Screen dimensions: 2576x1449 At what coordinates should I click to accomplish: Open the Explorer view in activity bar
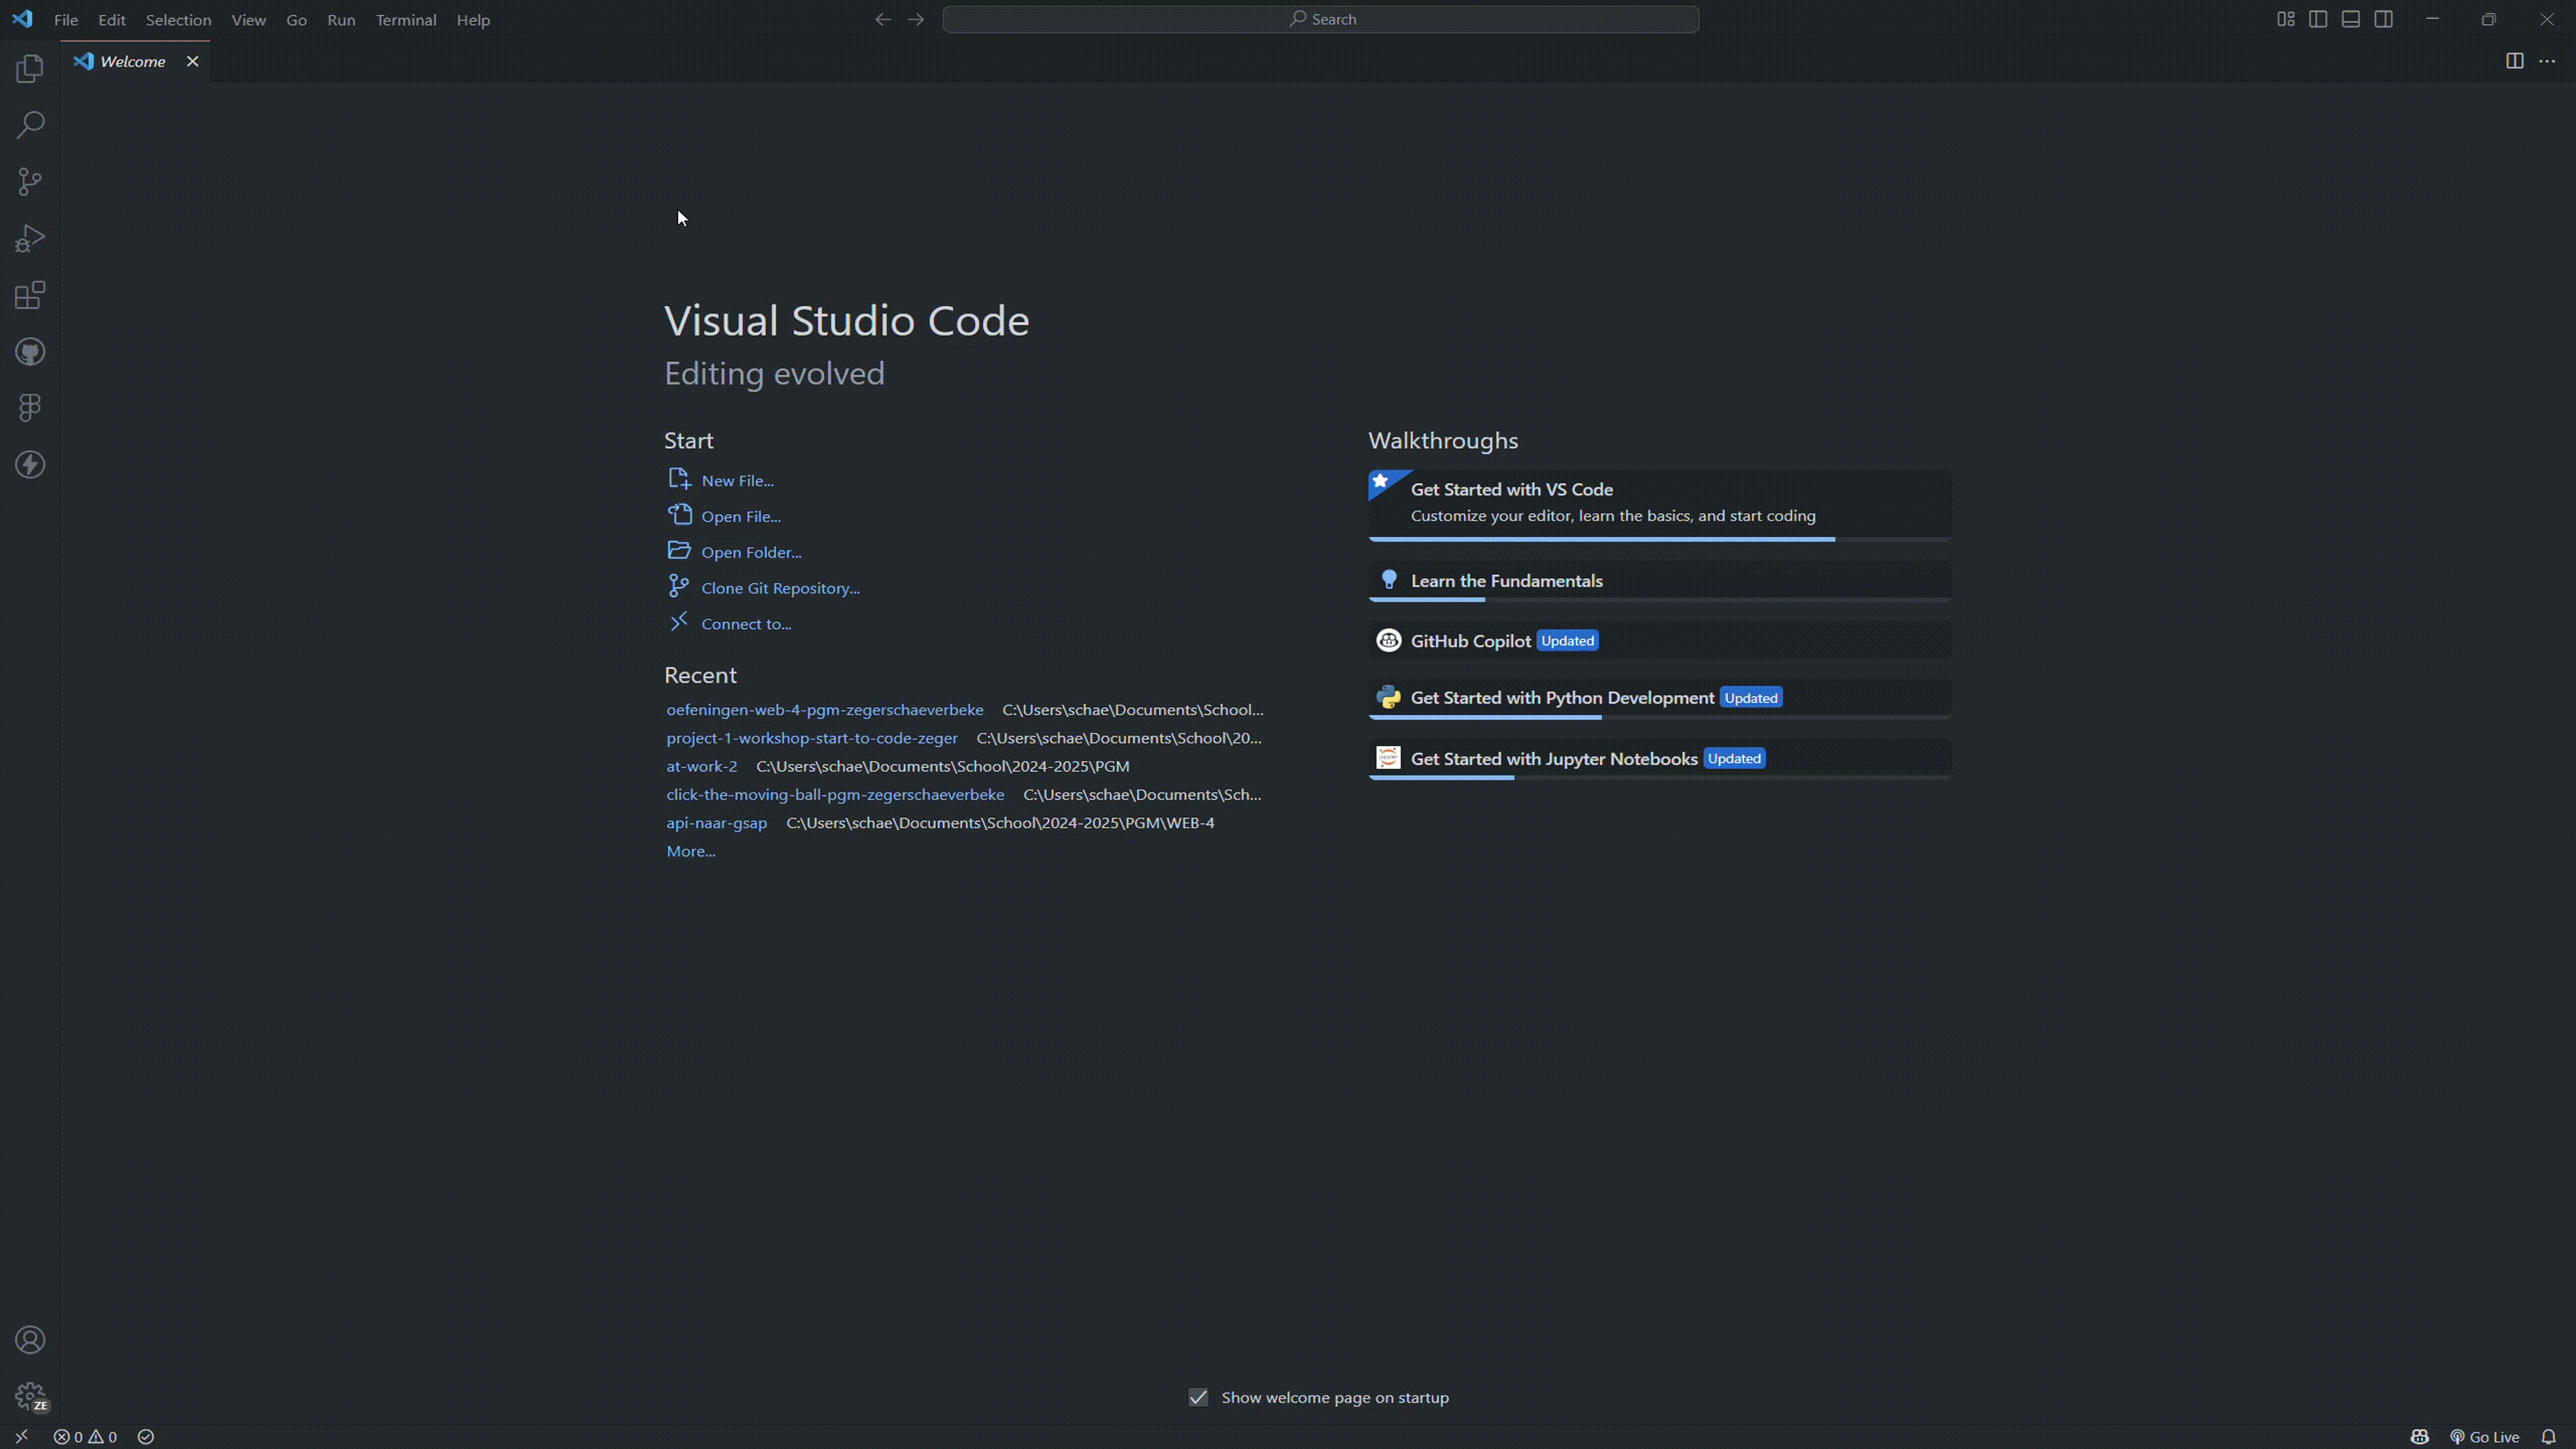(x=30, y=69)
